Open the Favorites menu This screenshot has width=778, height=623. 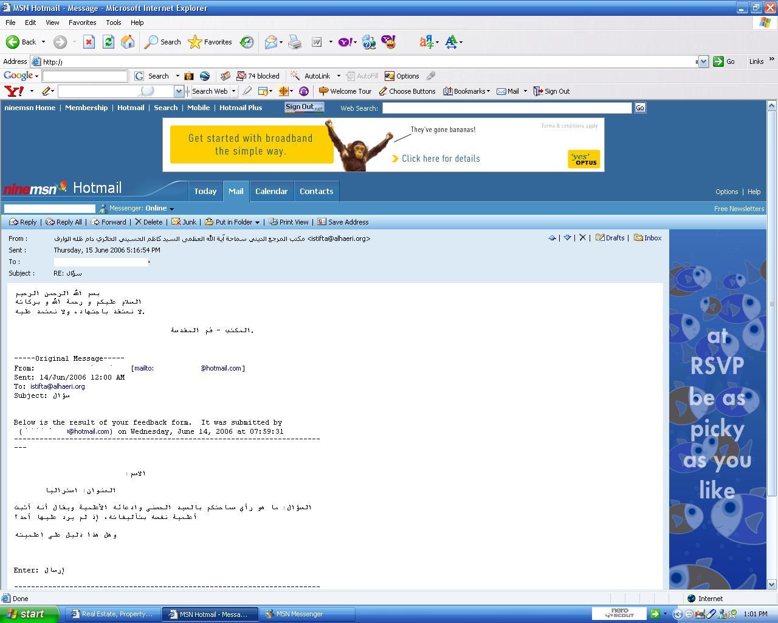(82, 23)
